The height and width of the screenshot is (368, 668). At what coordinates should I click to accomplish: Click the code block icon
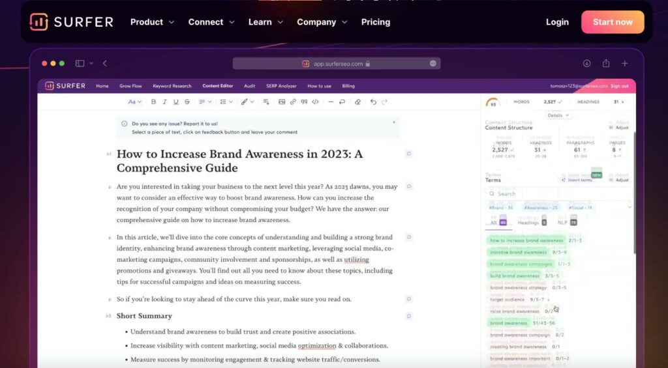point(315,102)
